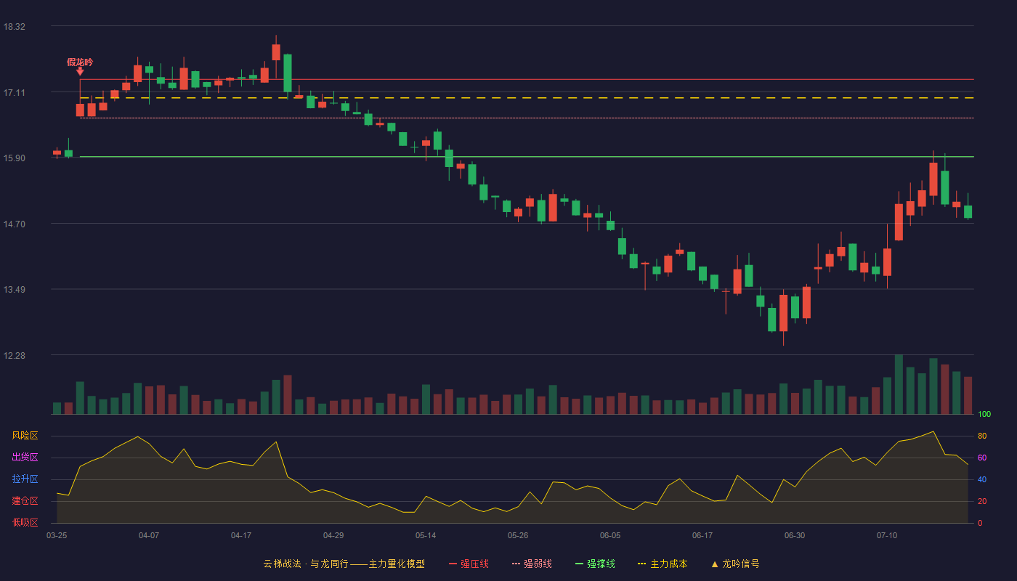This screenshot has height=581, width=1017.
Task: Click the 低吸区 zone label
Action: [25, 522]
